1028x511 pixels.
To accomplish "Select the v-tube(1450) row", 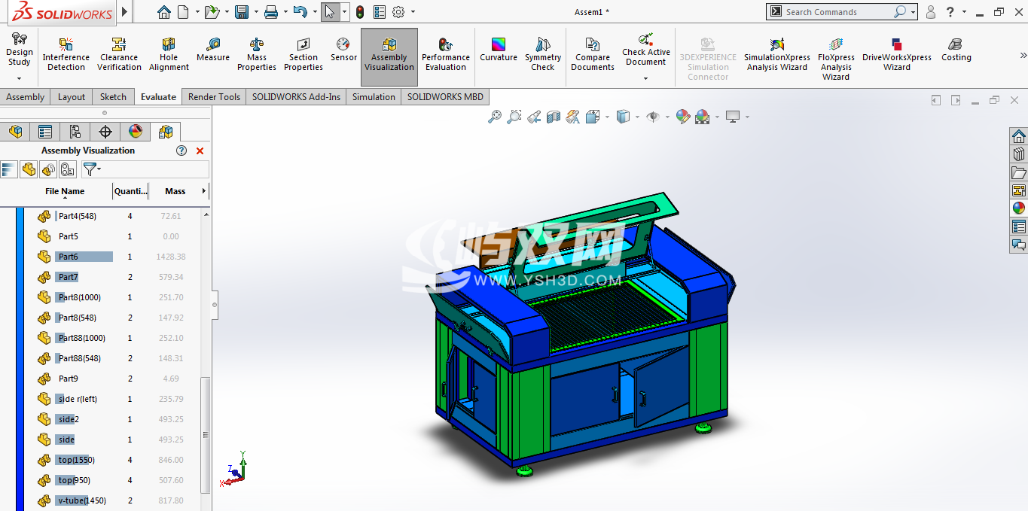I will click(x=111, y=500).
